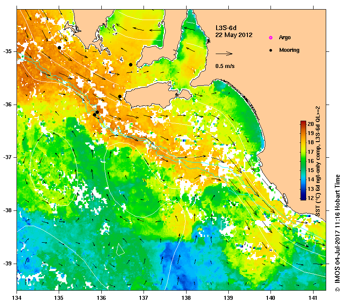Click the 'Argo' legend label
The image size is (344, 305).
click(285, 37)
